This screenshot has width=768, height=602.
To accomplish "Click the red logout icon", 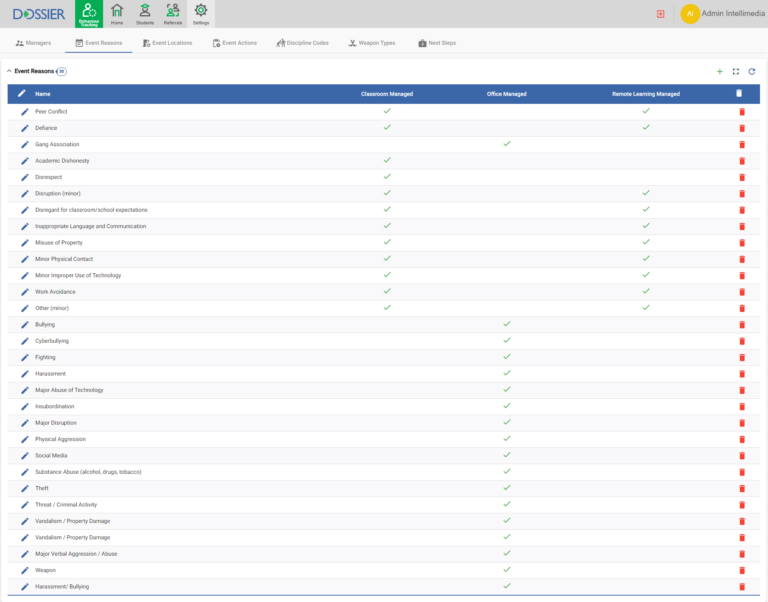I will pos(660,14).
